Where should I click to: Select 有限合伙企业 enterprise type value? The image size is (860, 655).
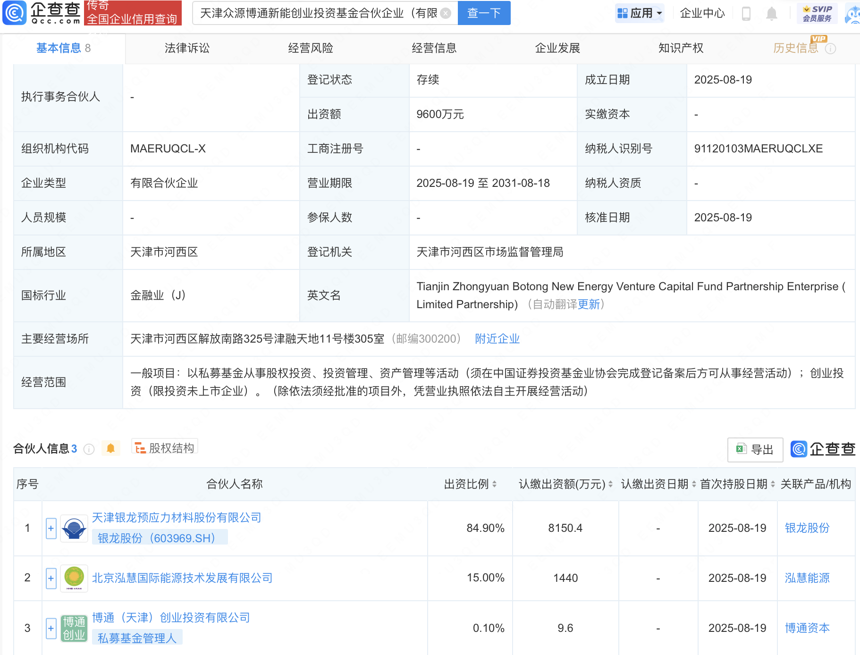[164, 183]
